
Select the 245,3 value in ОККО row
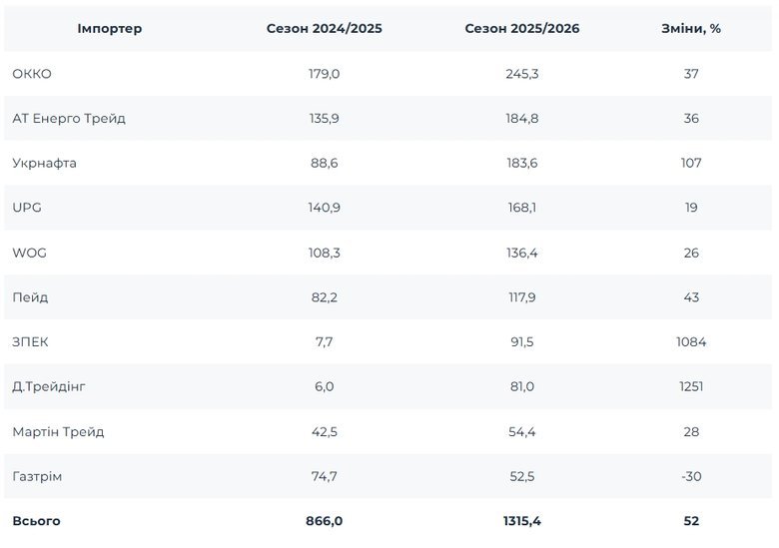[x=521, y=74]
